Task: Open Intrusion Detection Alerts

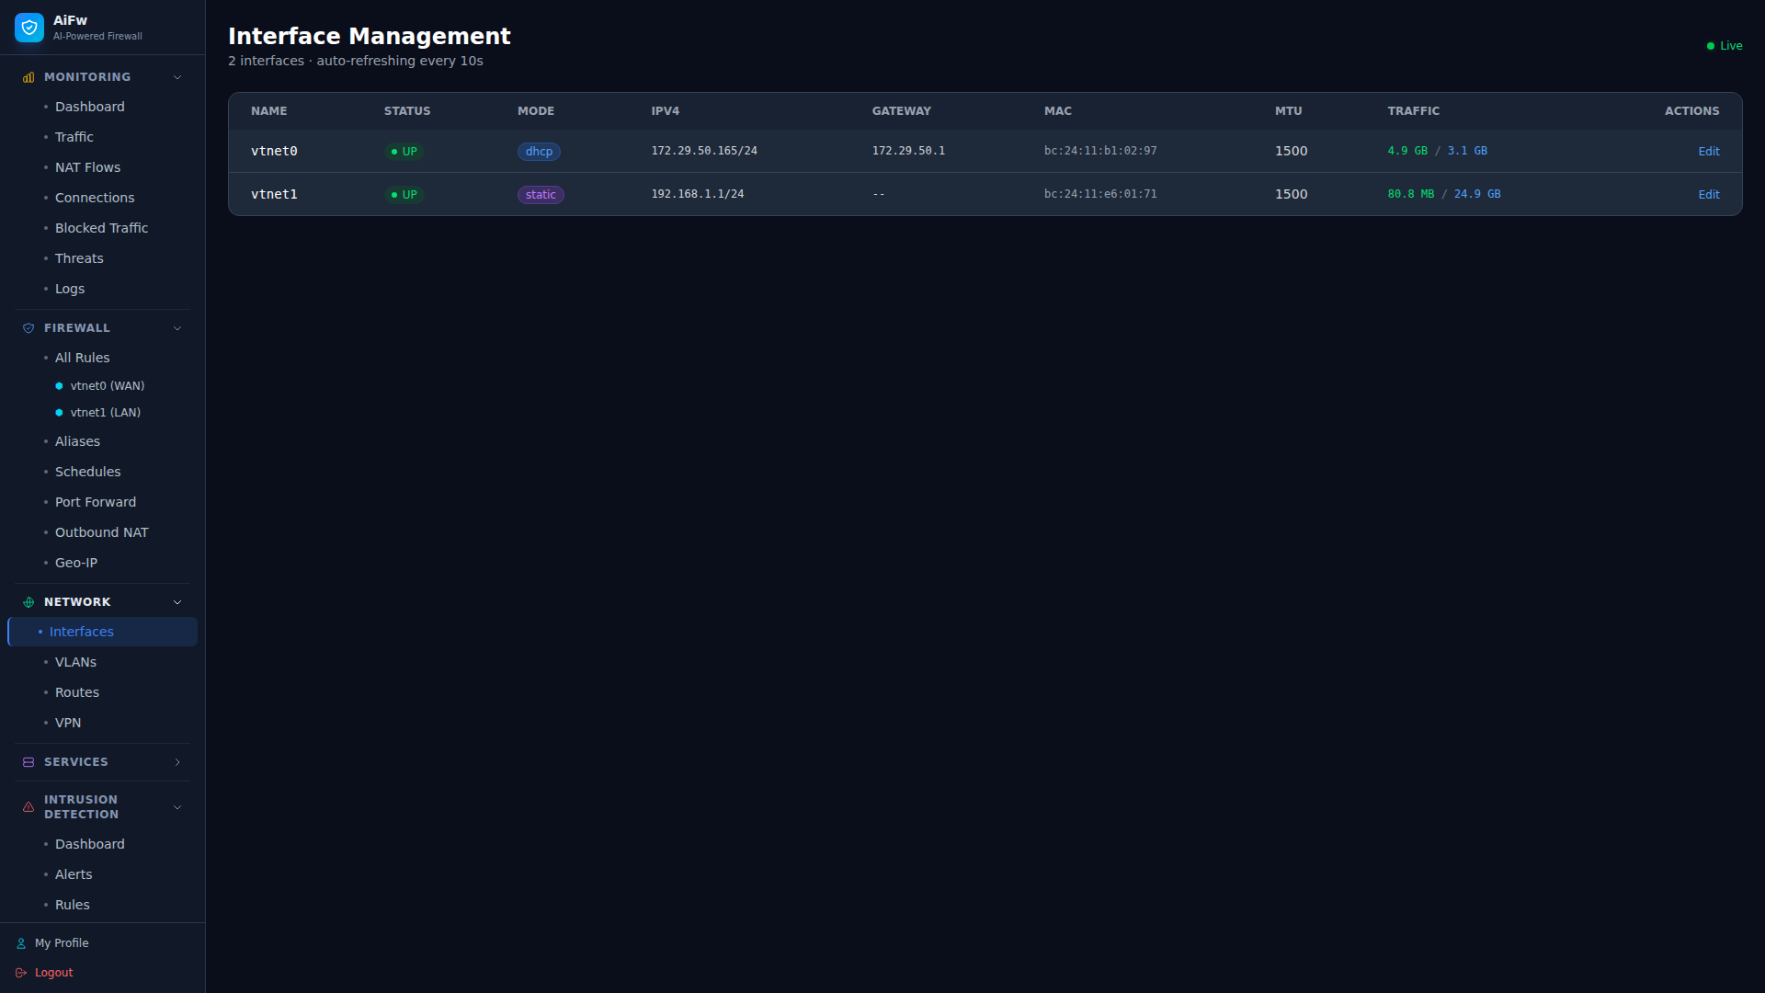Action: coord(102,874)
